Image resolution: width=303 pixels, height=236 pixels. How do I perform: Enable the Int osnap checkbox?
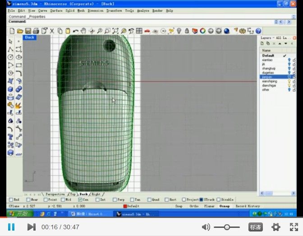tap(97, 199)
